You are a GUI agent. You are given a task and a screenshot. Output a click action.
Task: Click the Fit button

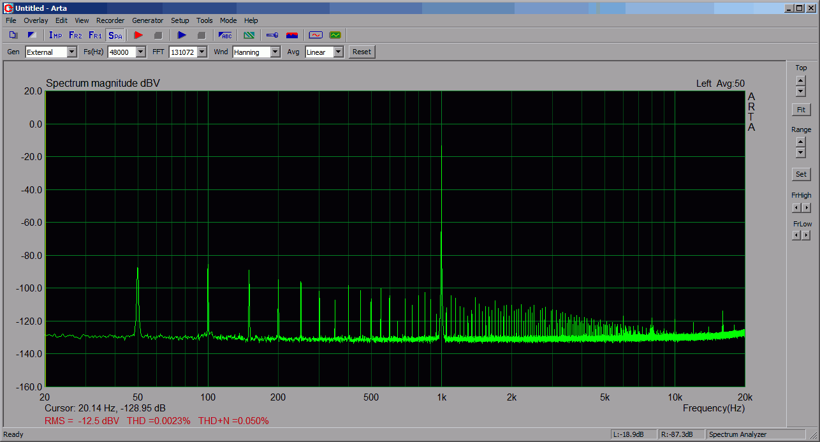coord(801,110)
